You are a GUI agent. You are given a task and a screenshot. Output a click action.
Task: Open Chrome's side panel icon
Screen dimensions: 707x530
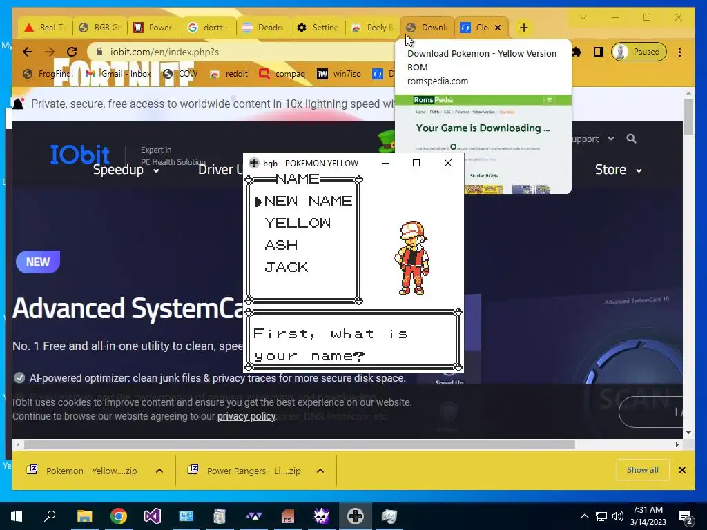599,52
